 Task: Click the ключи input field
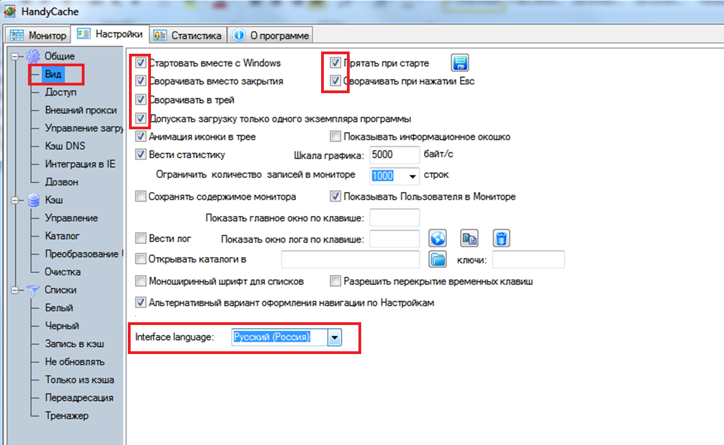coord(528,259)
